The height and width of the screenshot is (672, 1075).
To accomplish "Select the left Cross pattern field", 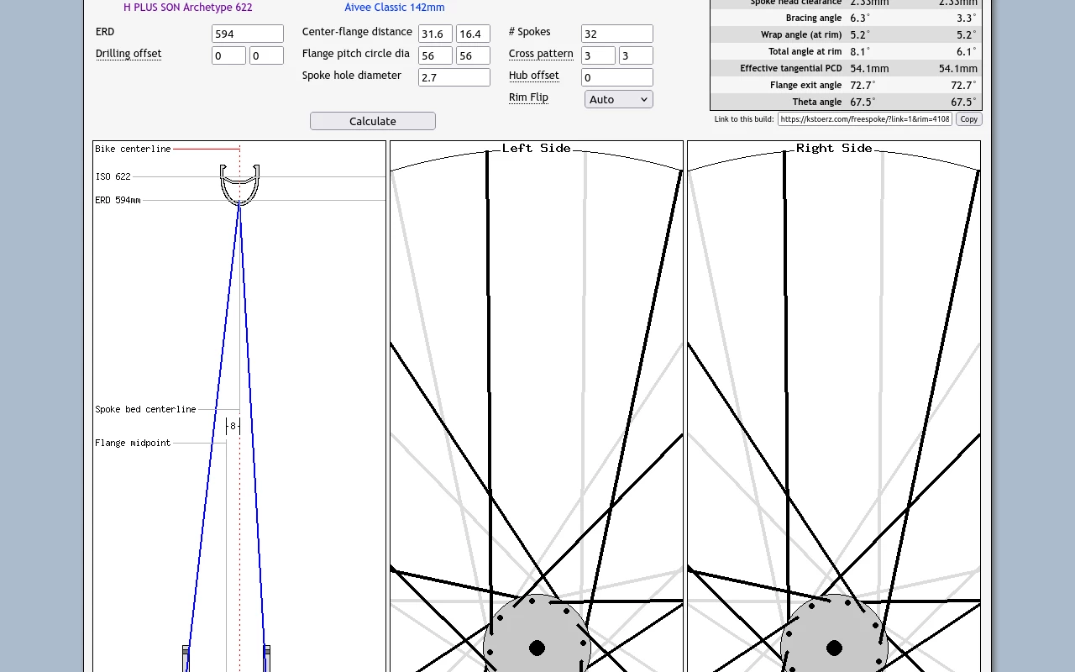I will click(x=598, y=55).
